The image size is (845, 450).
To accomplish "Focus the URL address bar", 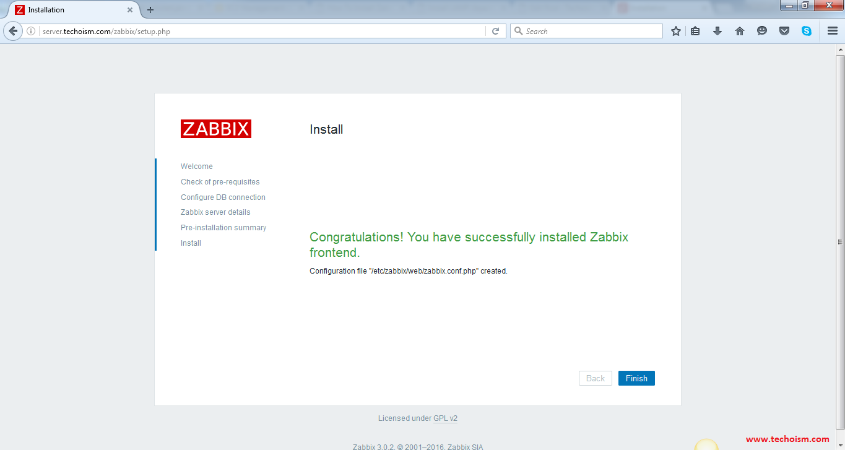I will pos(263,31).
